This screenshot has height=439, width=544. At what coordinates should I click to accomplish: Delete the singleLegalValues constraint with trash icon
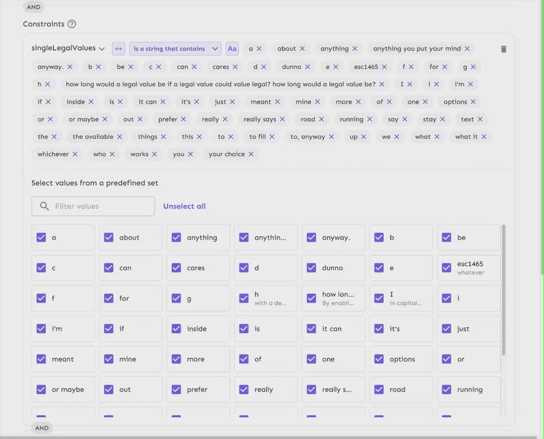click(503, 49)
